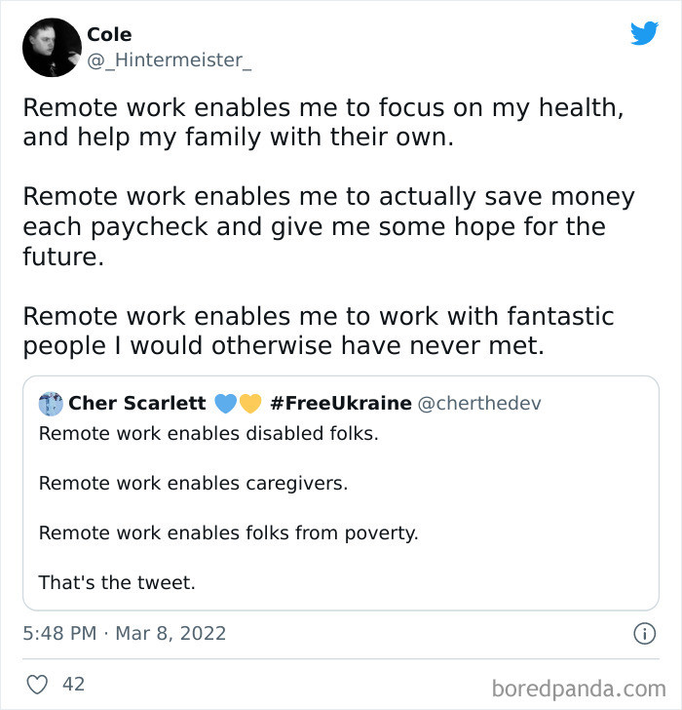Select the #FreeUkraine text
Image resolution: width=682 pixels, height=710 pixels.
click(x=340, y=404)
